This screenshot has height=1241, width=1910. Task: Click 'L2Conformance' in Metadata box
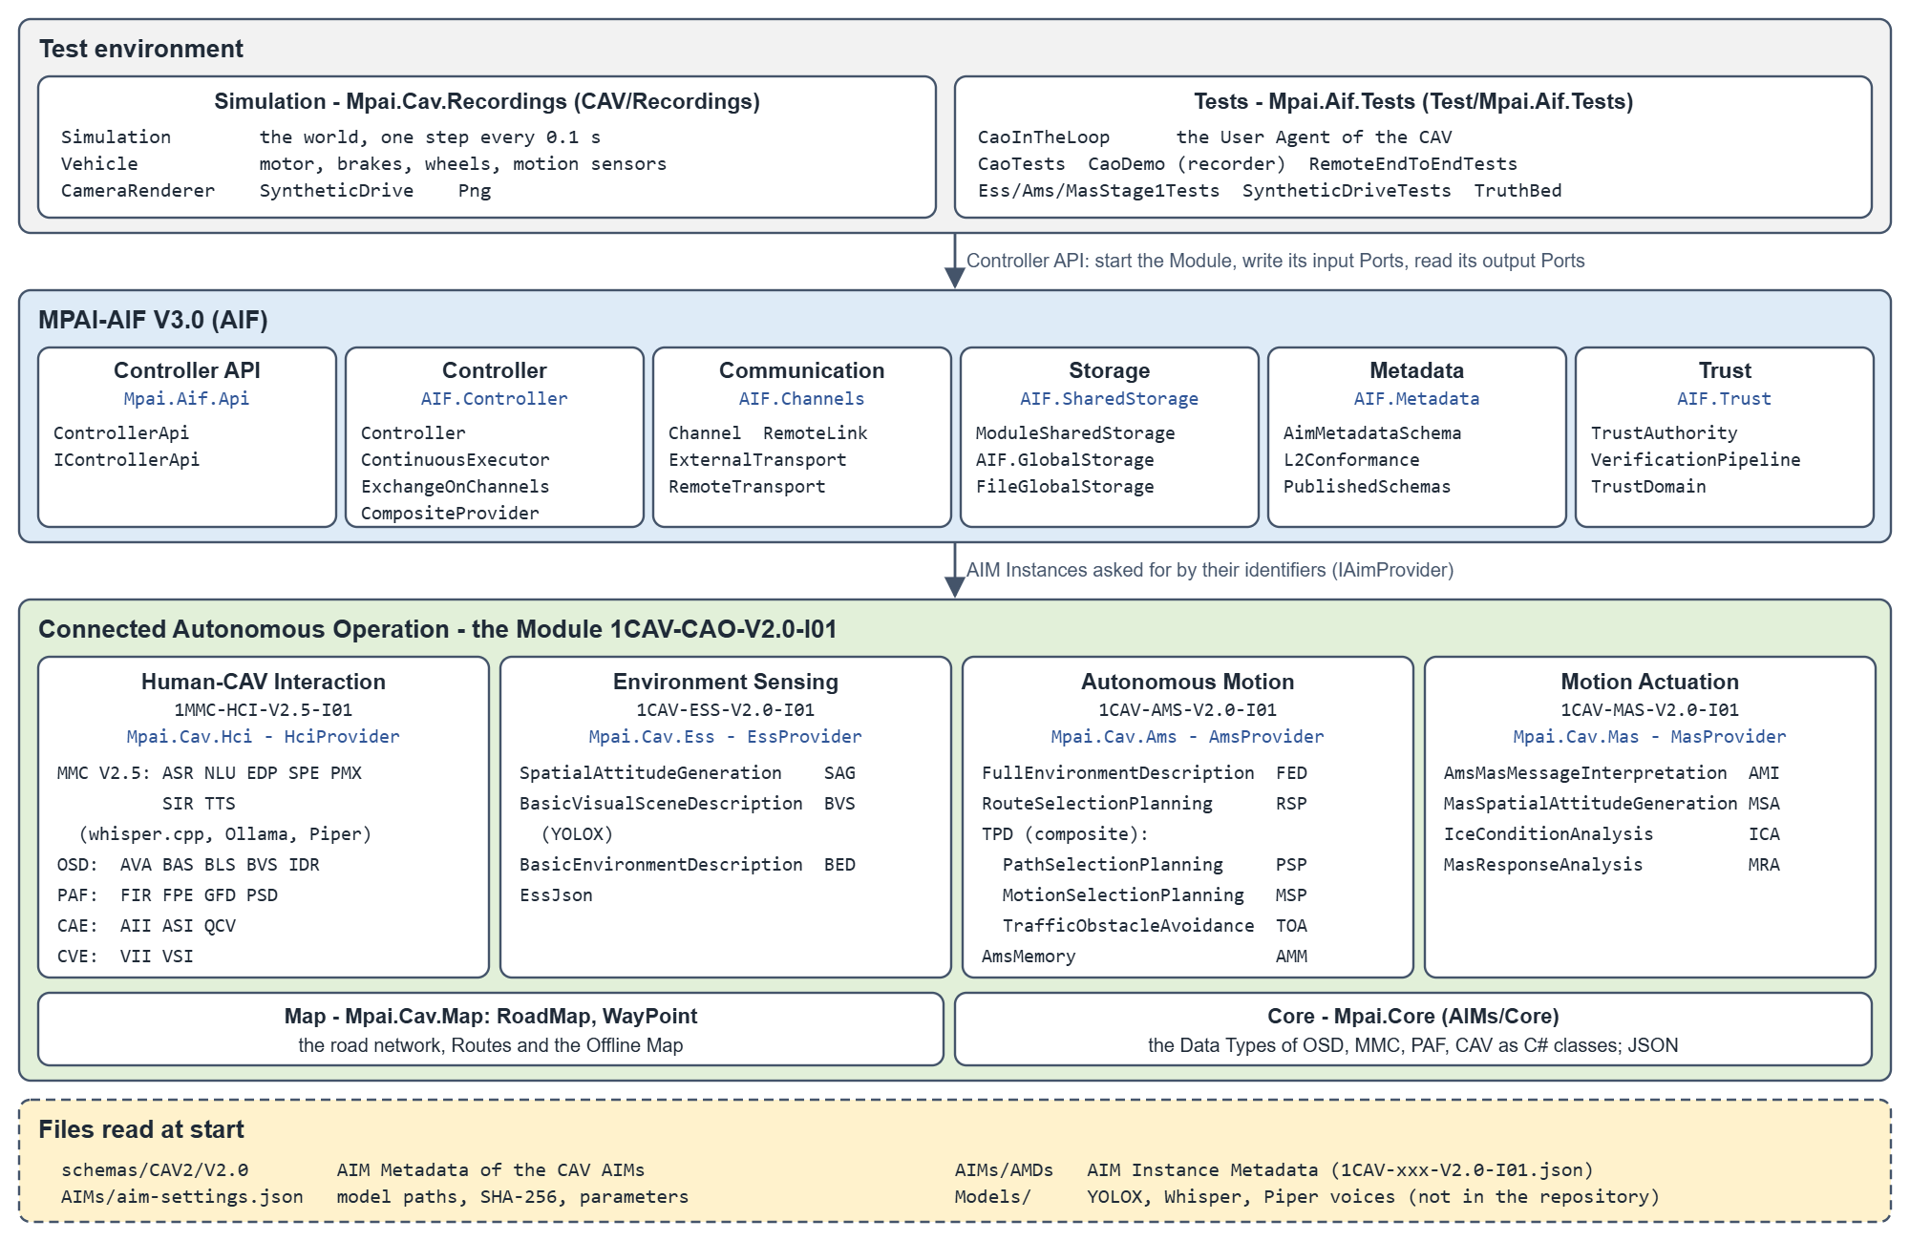[1351, 460]
